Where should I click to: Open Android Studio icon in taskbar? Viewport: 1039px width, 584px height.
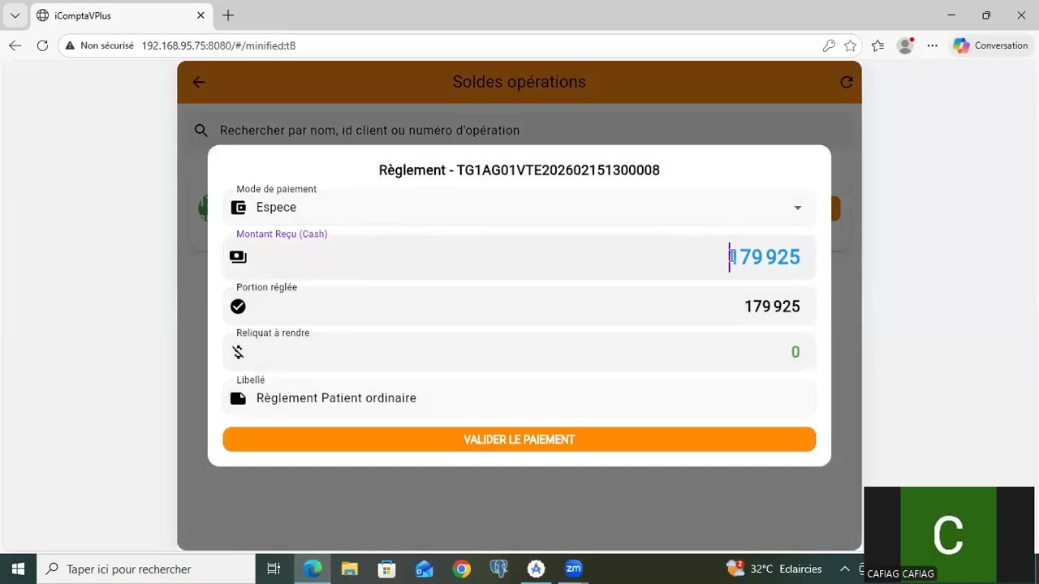click(x=536, y=569)
